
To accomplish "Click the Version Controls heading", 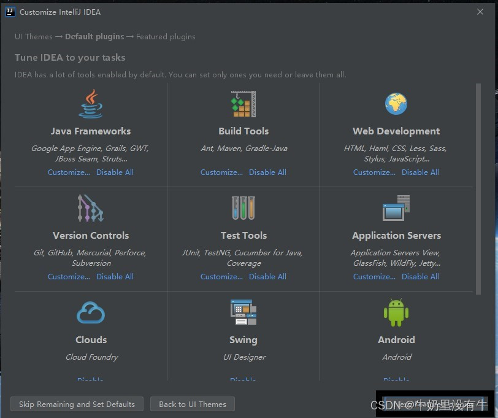I will point(91,235).
